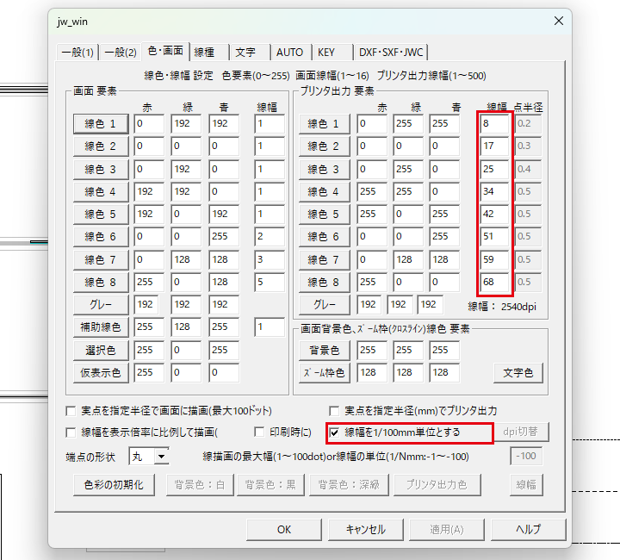The image size is (620, 560).
Task: Open the AUTO tab
Action: click(291, 53)
